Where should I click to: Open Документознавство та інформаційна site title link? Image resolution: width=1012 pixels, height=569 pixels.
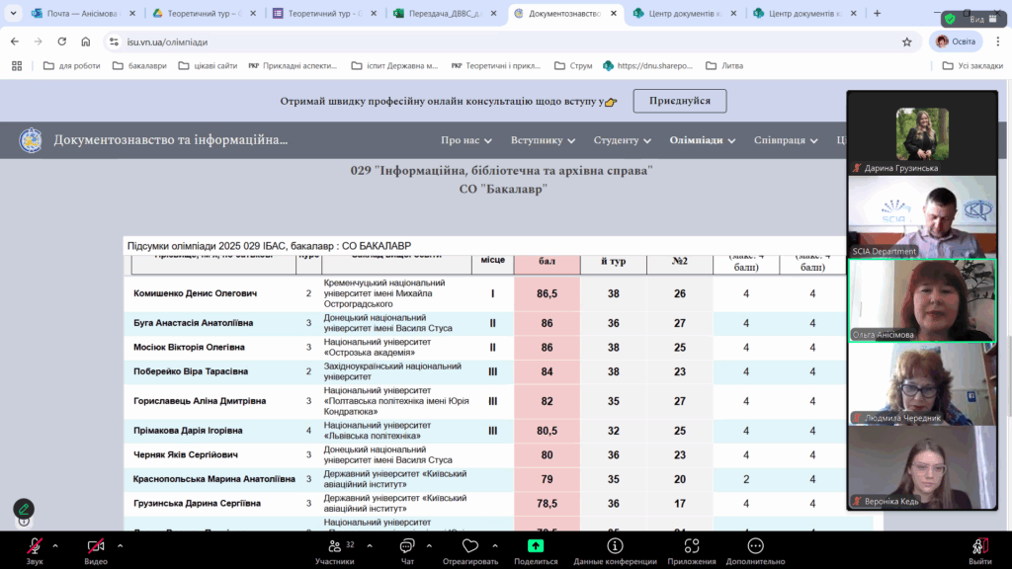[170, 140]
